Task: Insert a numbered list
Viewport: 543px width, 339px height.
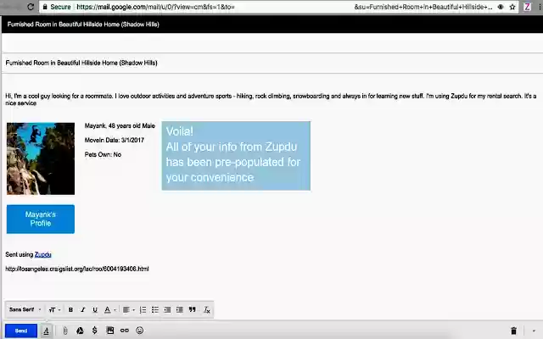Action: tap(143, 310)
